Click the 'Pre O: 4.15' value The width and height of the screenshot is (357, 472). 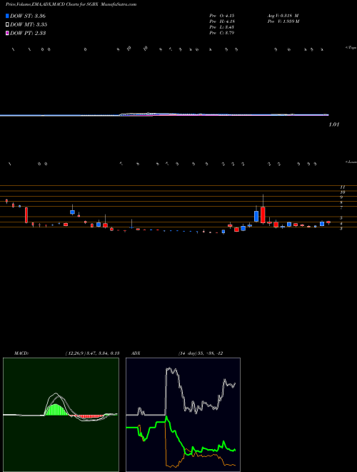[x=222, y=16]
